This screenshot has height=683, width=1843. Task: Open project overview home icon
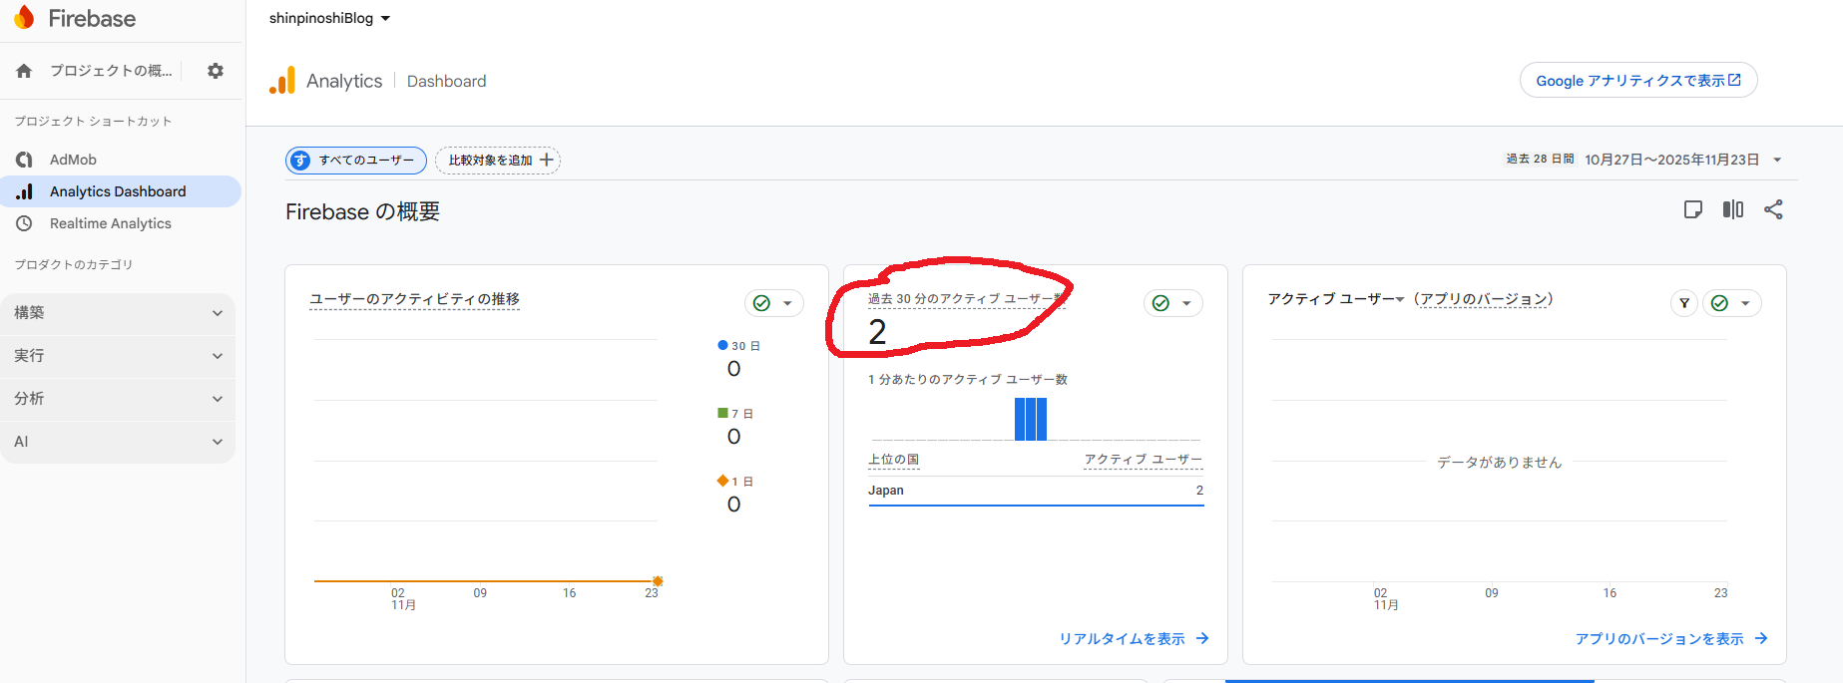pos(24,71)
